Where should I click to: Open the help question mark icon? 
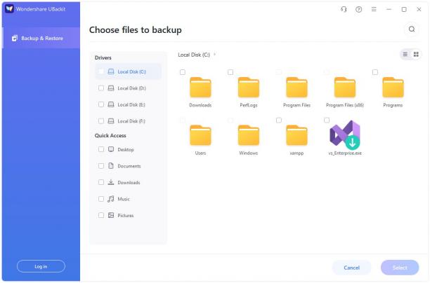pyautogui.click(x=359, y=9)
